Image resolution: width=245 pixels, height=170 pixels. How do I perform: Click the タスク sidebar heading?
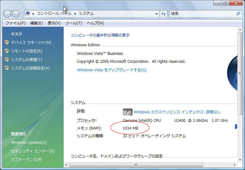tap(17, 34)
